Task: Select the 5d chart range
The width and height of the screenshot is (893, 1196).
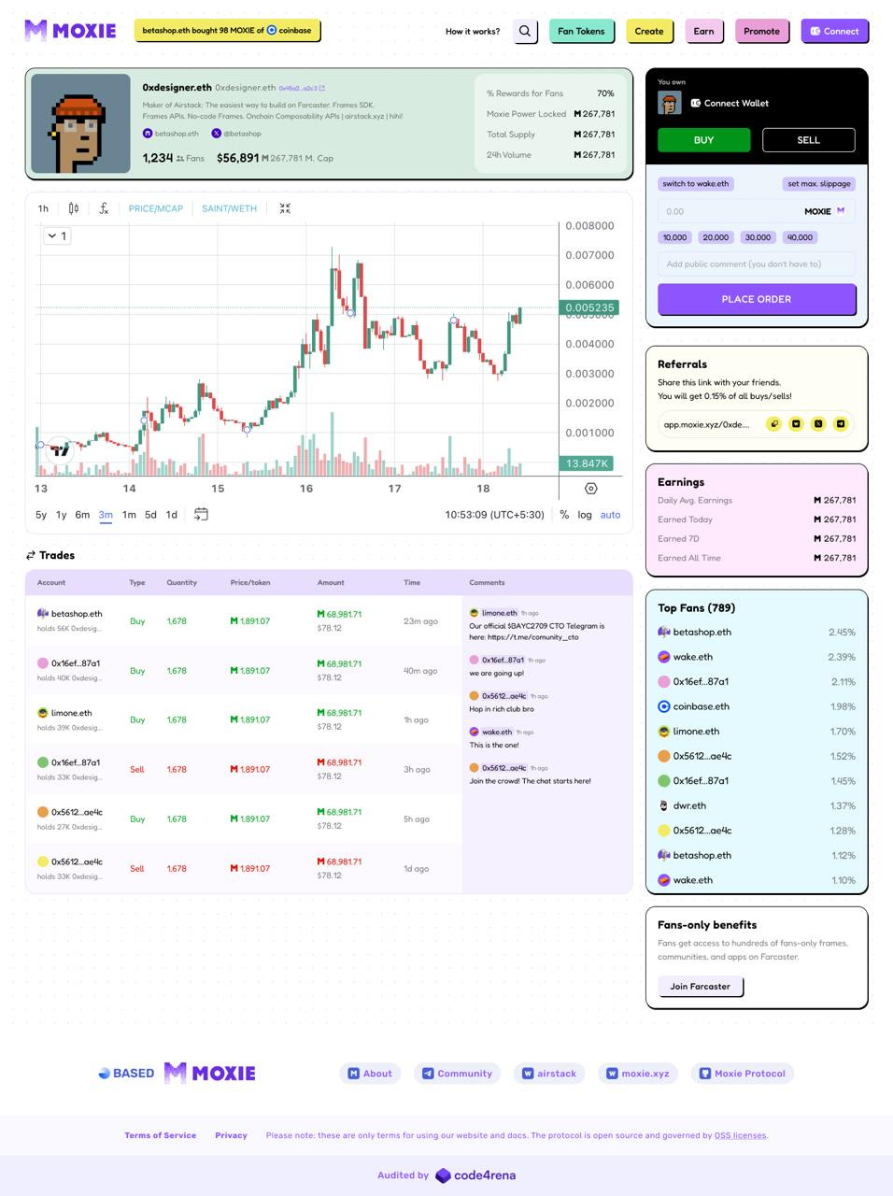Action: (x=150, y=515)
